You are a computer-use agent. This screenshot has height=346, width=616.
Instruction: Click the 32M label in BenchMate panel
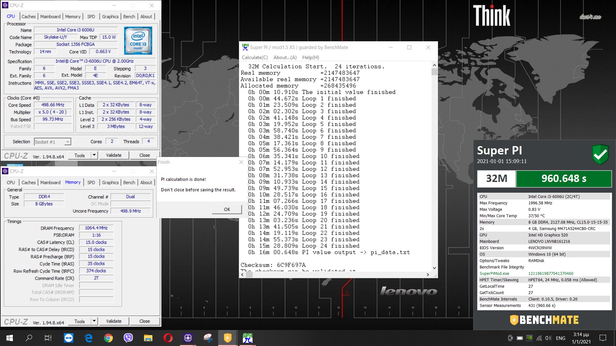point(496,178)
